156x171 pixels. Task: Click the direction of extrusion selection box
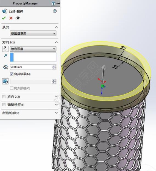[33, 57]
